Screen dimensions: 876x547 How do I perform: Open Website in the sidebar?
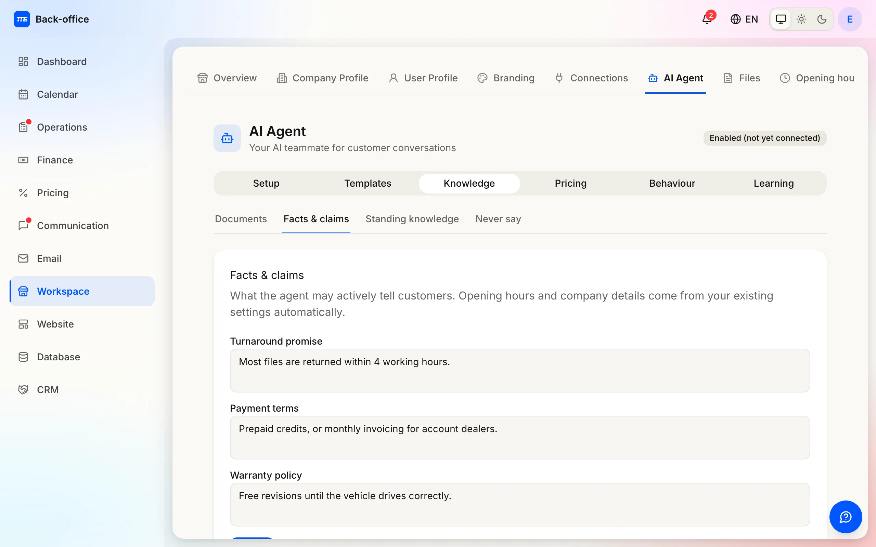coord(82,324)
